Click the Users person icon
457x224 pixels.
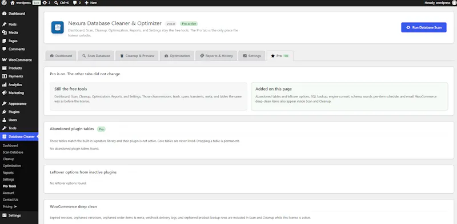[x=5, y=120]
